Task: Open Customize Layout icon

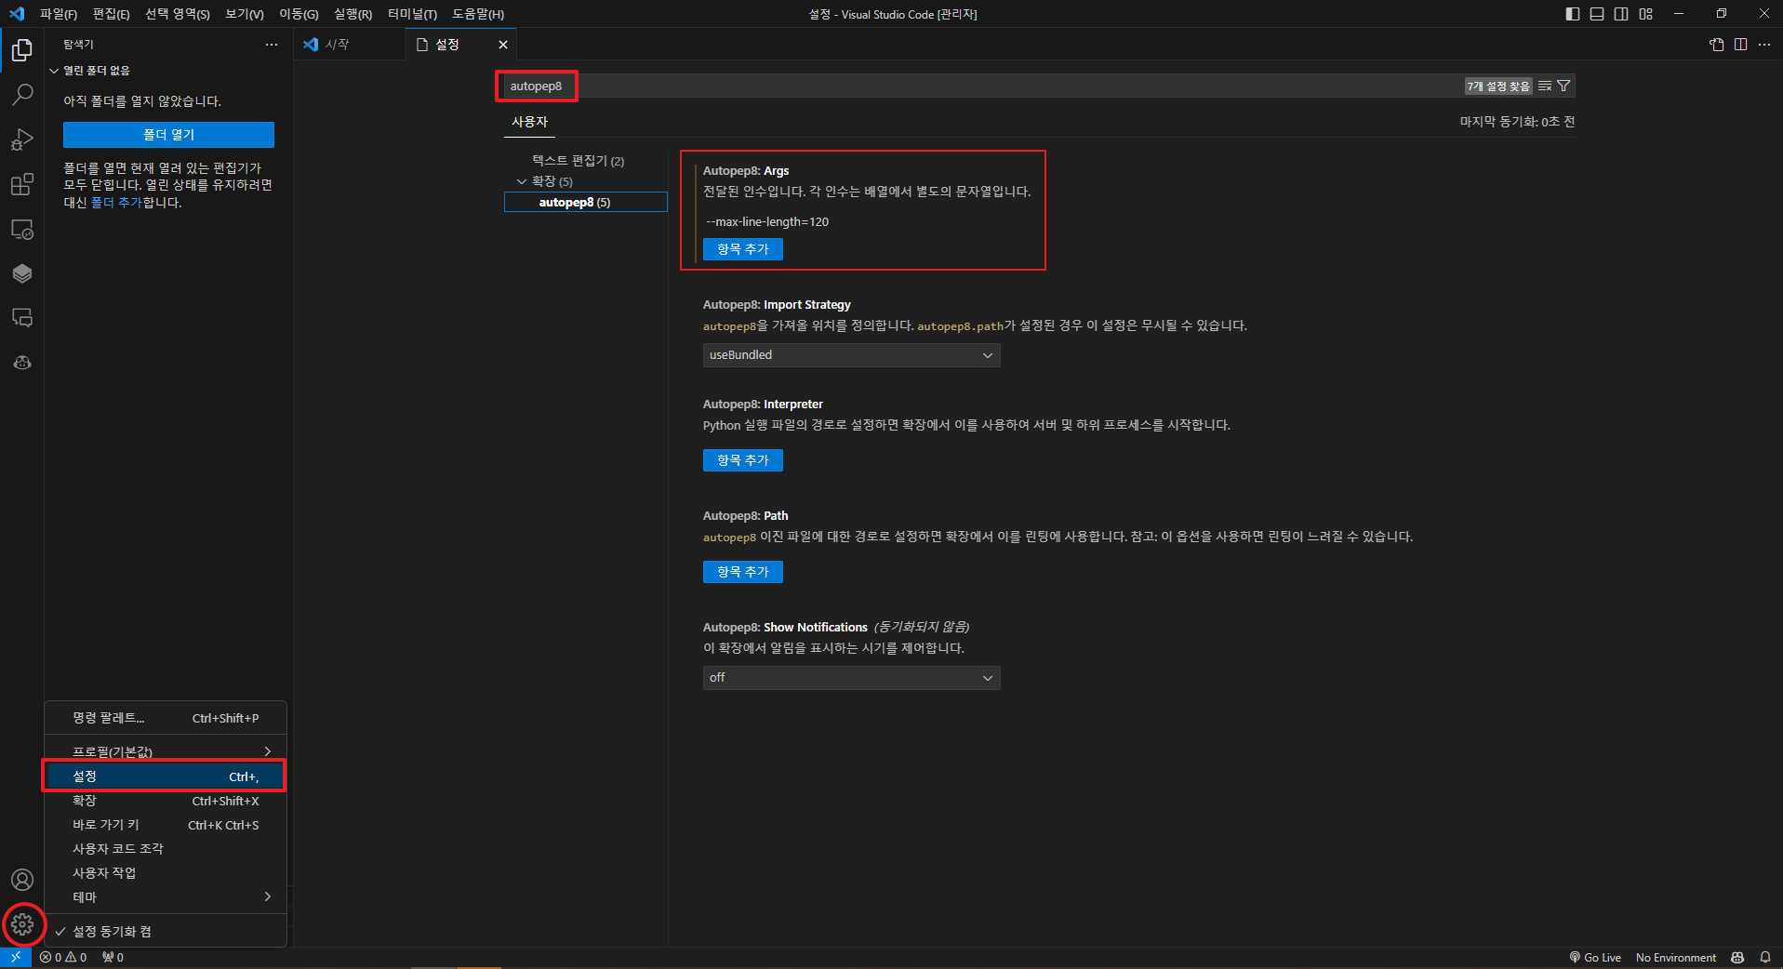Action: pyautogui.click(x=1645, y=14)
